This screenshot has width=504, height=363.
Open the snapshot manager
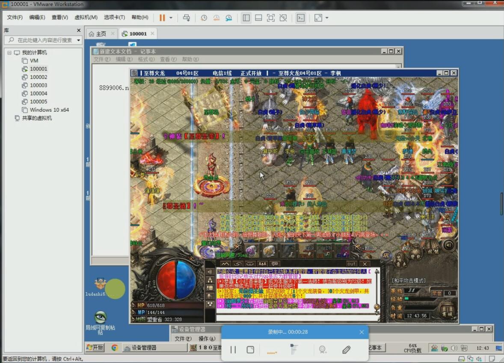pos(228,18)
